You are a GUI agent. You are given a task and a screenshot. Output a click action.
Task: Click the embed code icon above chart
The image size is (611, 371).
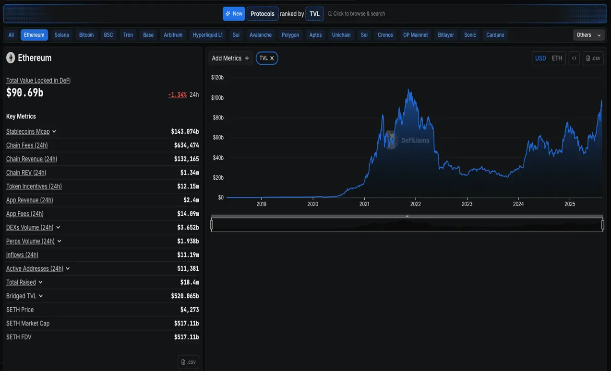pos(574,58)
